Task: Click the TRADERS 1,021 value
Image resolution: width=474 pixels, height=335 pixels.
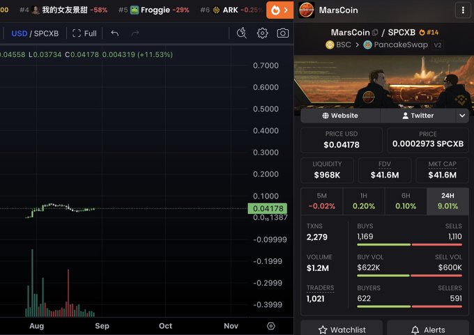Action: coord(315,299)
